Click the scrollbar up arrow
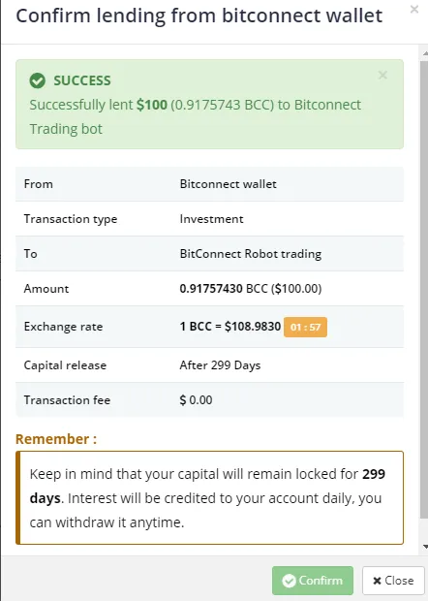 (425, 54)
